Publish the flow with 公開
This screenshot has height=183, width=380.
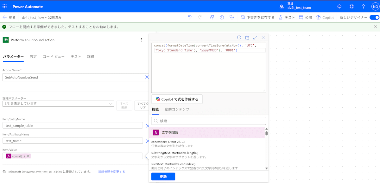pos(305,18)
